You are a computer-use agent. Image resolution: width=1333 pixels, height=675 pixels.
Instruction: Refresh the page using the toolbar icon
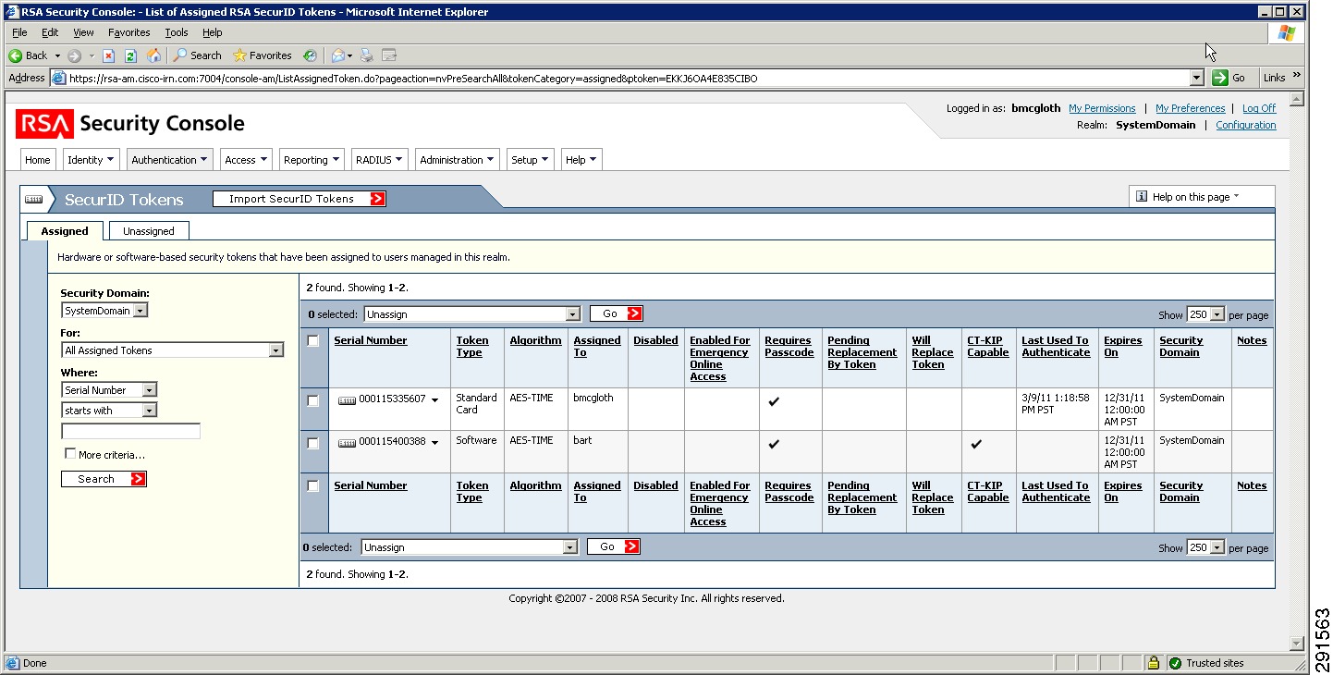pos(130,55)
